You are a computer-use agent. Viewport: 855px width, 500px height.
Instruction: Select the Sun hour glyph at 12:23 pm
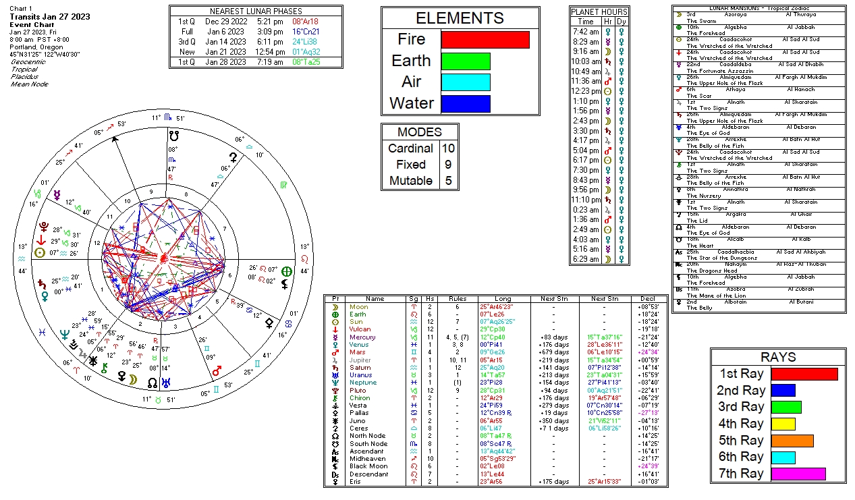(609, 91)
